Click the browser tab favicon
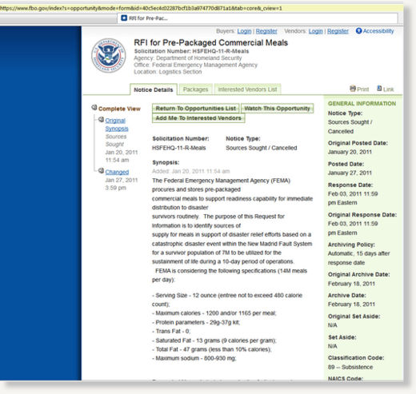Viewport: 416px width, 394px height. pyautogui.click(x=124, y=18)
